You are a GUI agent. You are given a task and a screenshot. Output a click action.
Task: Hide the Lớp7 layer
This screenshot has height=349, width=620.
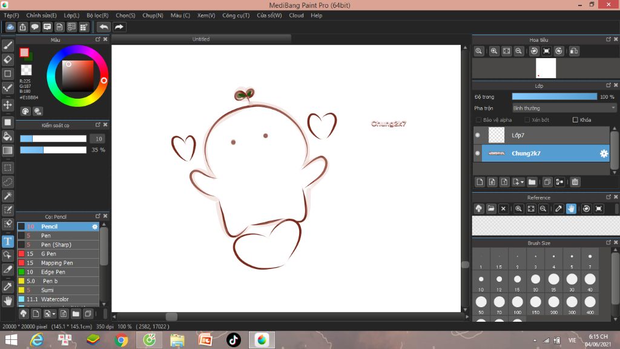[x=478, y=135]
